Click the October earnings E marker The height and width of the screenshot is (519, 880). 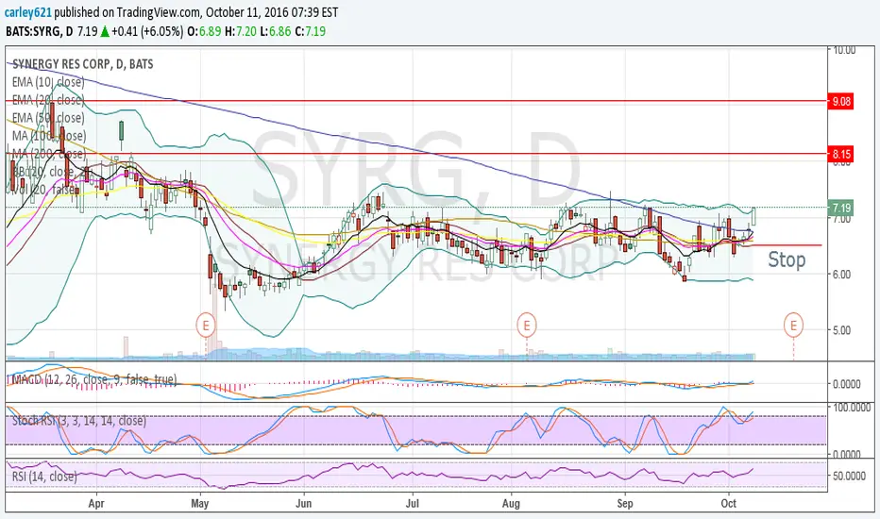coord(793,326)
